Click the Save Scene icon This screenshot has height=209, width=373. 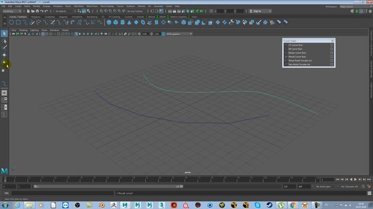[37, 11]
